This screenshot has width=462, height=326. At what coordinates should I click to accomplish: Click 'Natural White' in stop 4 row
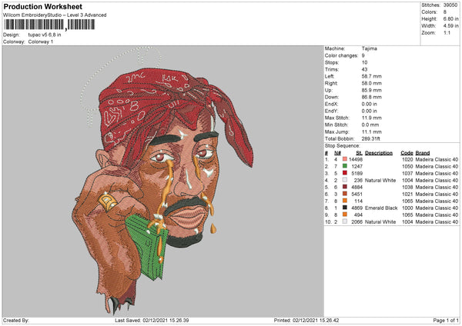[x=380, y=181]
